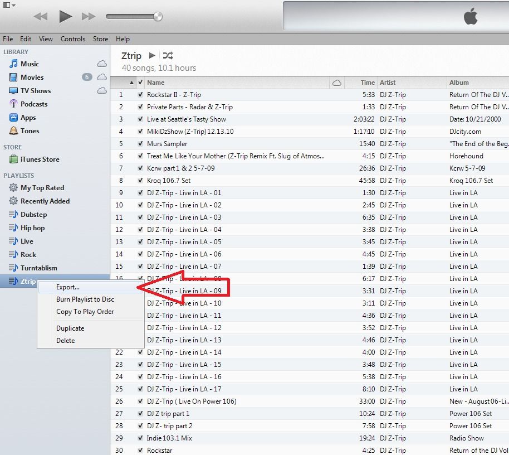The image size is (509, 455).
Task: Click the checkmark column header
Action: pos(140,83)
